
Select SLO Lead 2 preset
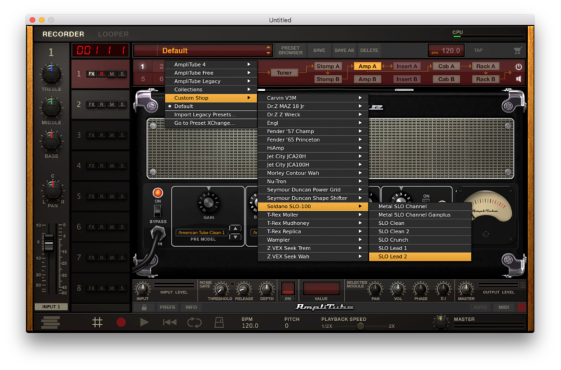click(420, 256)
